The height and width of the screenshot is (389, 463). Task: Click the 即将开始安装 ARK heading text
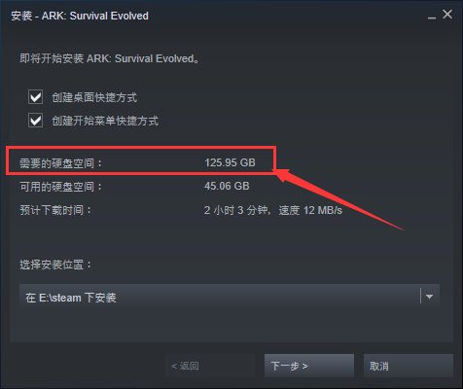tap(109, 58)
